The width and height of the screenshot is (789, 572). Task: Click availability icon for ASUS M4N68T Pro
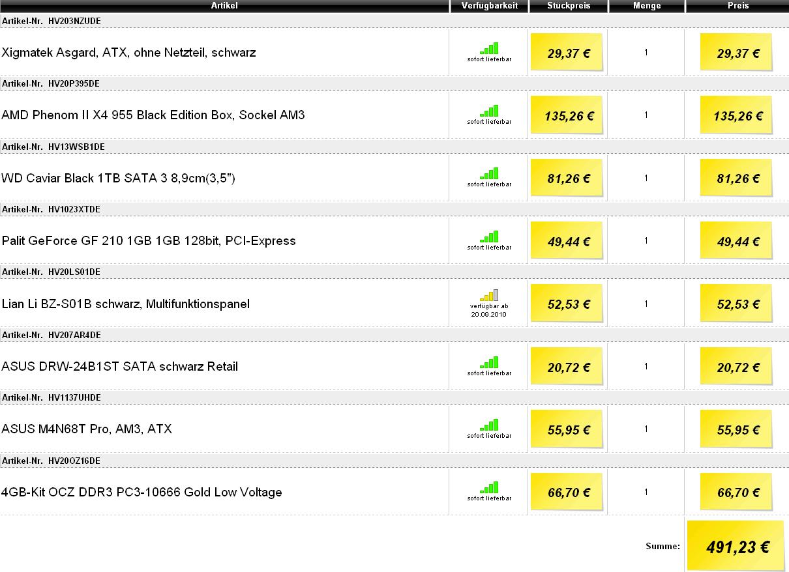point(489,425)
